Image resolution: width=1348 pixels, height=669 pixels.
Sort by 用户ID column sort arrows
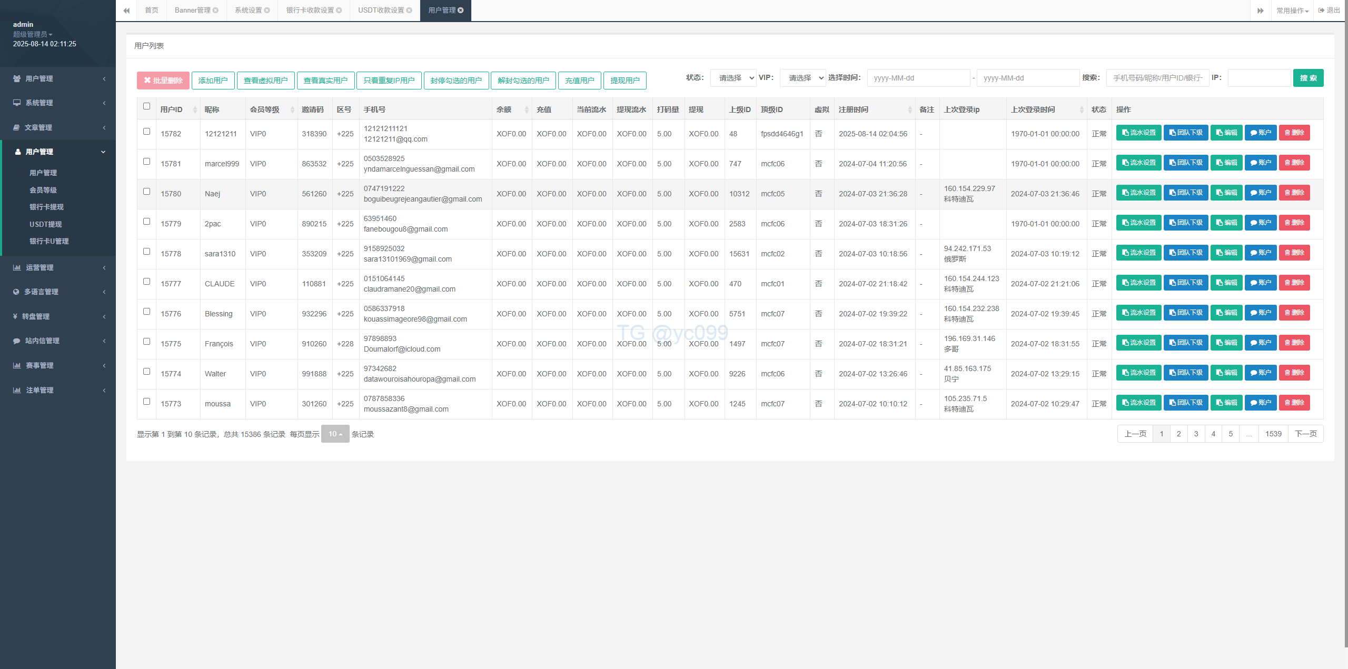pyautogui.click(x=195, y=110)
